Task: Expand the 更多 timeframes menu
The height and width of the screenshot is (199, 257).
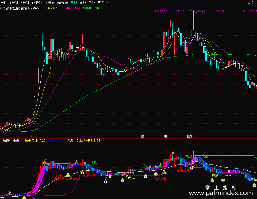Action: 102,3
